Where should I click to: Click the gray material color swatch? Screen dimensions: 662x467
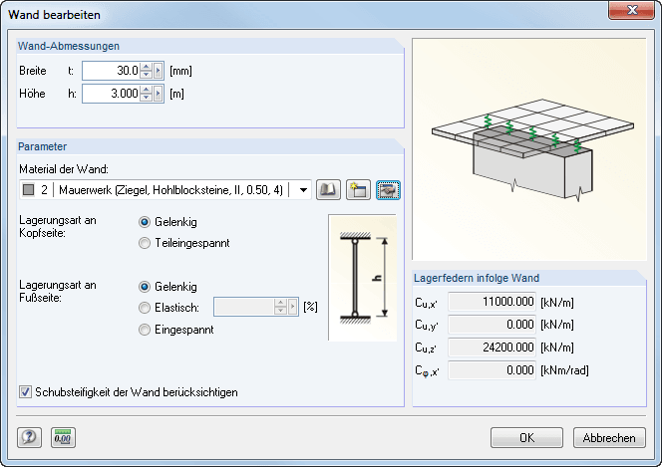28,189
